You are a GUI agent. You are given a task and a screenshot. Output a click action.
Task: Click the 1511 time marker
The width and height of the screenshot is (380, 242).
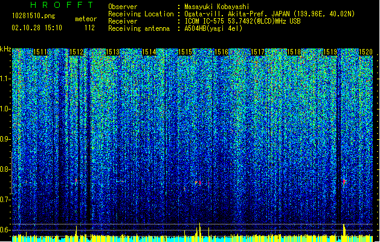pos(40,52)
